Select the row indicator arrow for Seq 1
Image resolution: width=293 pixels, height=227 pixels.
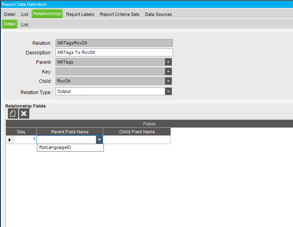tap(10, 140)
